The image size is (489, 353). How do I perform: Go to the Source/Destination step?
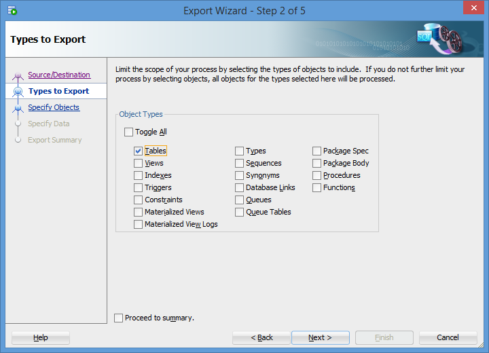click(59, 75)
